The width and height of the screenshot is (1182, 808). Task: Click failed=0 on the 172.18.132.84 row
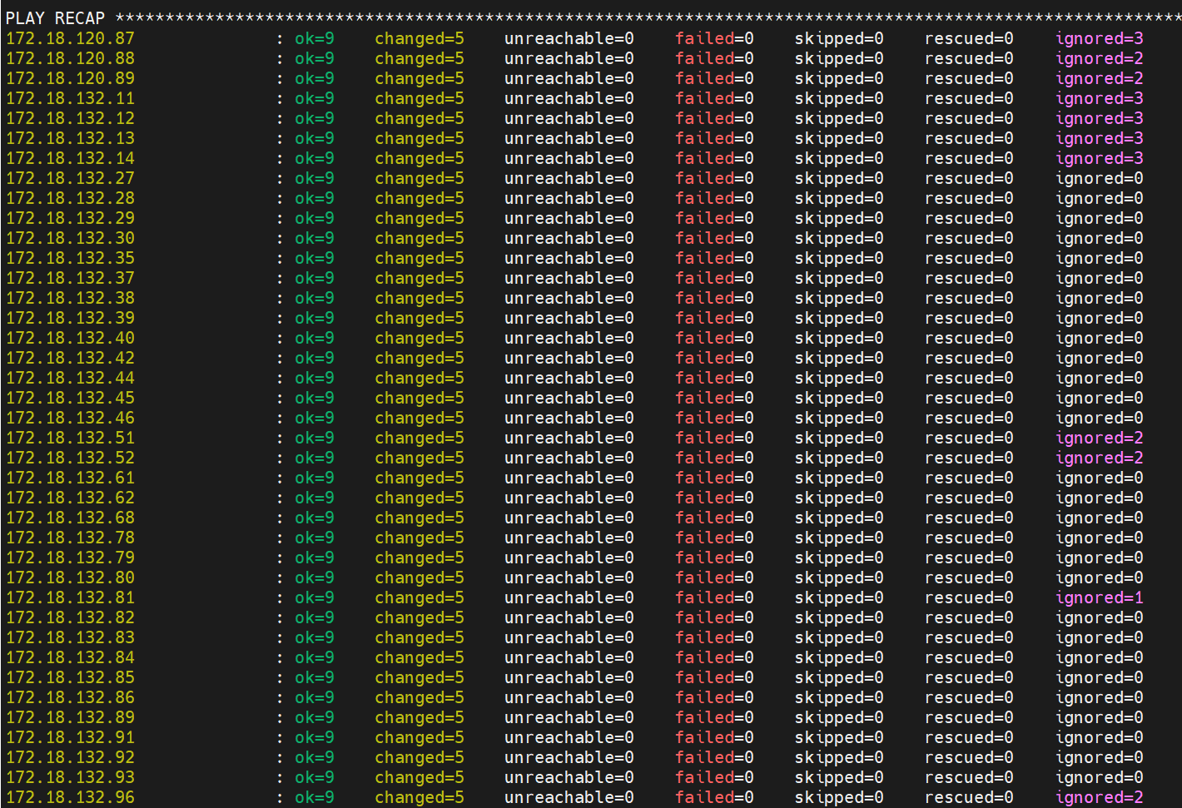pyautogui.click(x=714, y=657)
